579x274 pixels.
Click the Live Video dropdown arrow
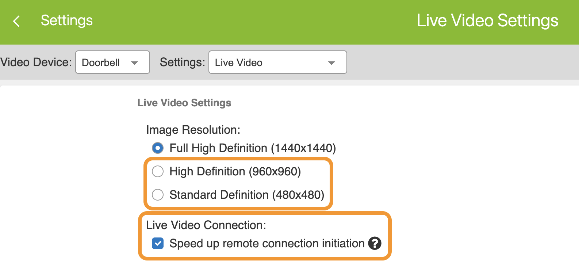[331, 63]
